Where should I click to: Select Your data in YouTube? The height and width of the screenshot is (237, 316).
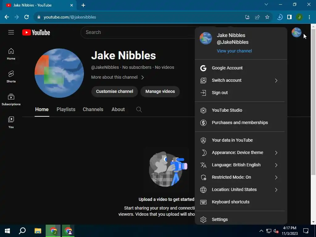[x=241, y=140]
